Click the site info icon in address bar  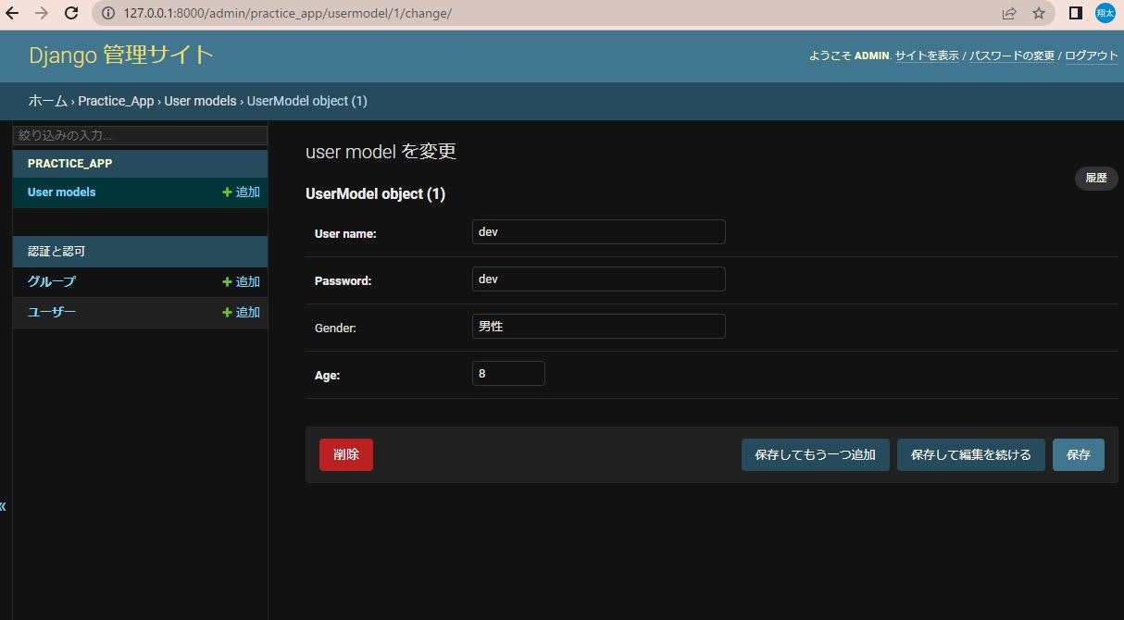coord(107,14)
